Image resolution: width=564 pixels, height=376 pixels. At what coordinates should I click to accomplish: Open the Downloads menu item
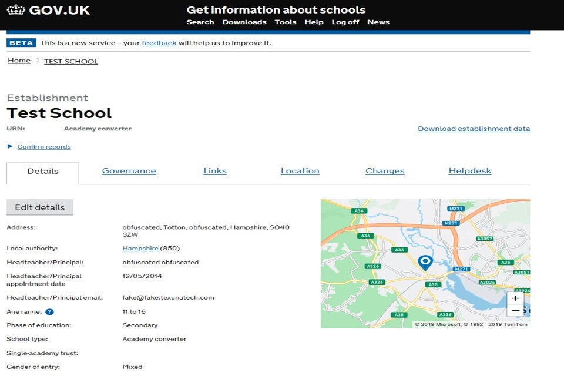(244, 22)
